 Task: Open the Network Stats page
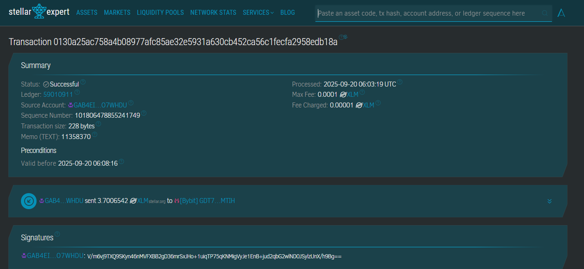click(213, 13)
